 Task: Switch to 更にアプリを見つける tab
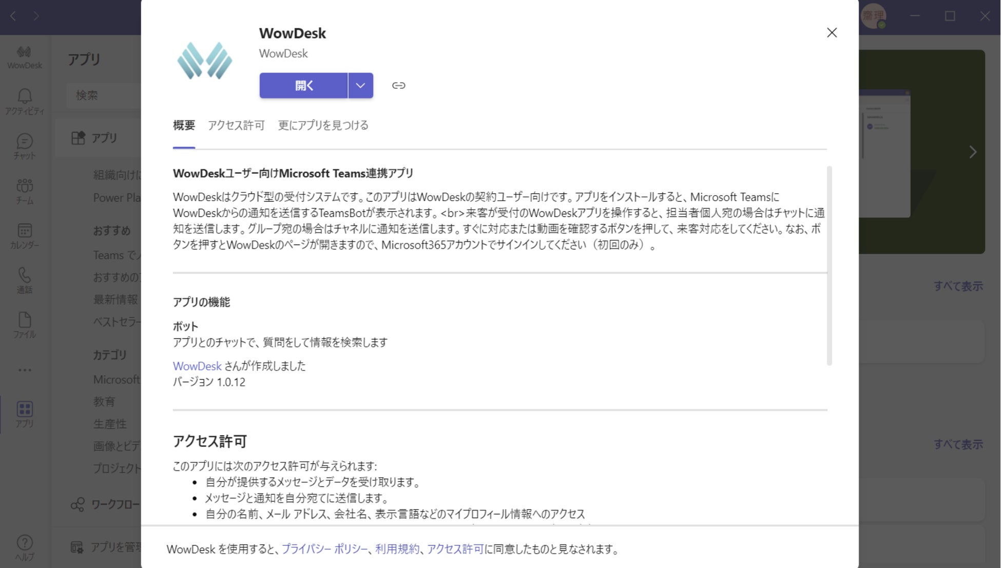323,126
